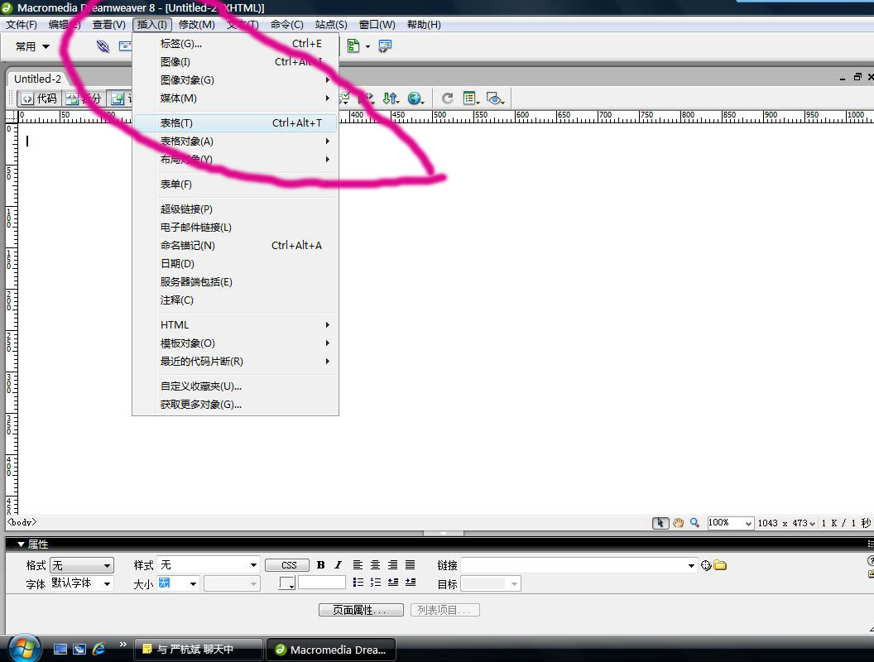The image size is (874, 662).
Task: Click the 链接 link input field
Action: point(574,566)
